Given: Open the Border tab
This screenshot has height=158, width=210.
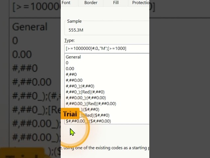Looking at the screenshot, I should click(x=91, y=3).
